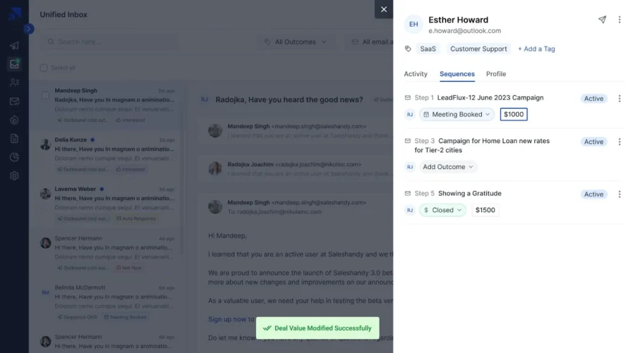Click LeadFlux-12 June 2023 Campaign title
Screen dimensions: 635x353
tap(490, 98)
